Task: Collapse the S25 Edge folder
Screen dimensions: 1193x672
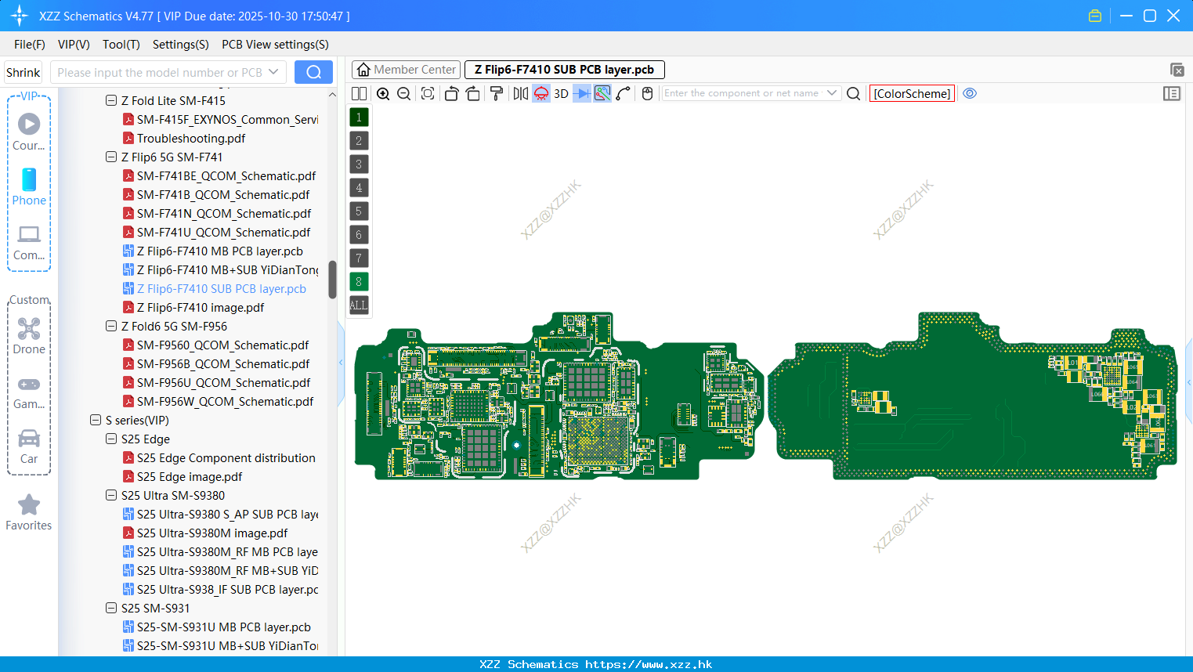Action: coord(111,439)
